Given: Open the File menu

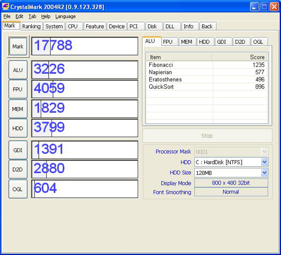Looking at the screenshot, I should click(x=7, y=16).
